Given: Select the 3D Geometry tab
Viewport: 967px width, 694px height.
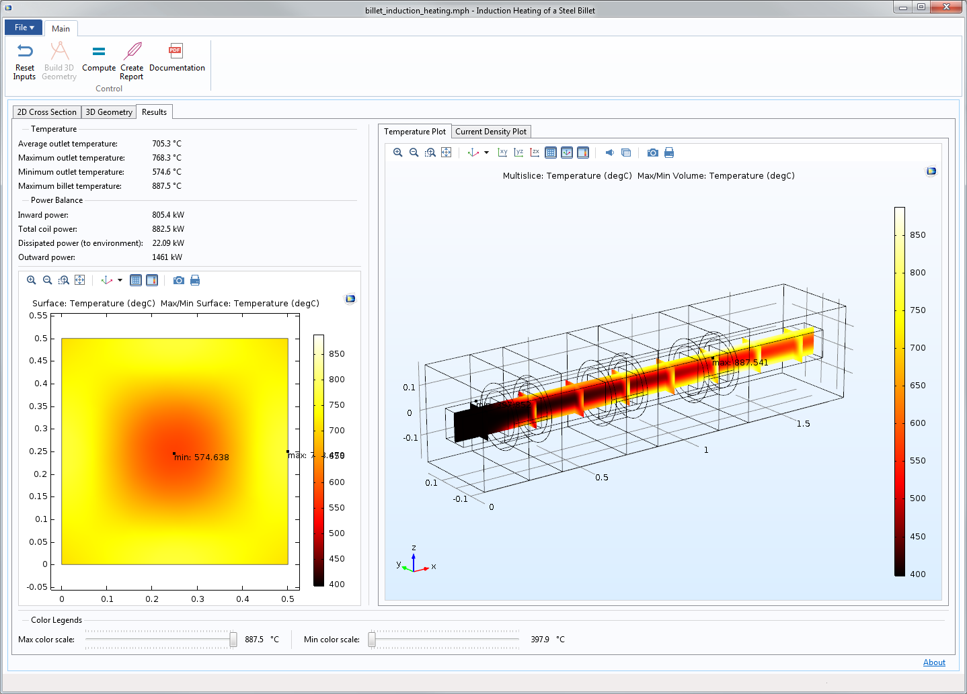Looking at the screenshot, I should pos(109,112).
